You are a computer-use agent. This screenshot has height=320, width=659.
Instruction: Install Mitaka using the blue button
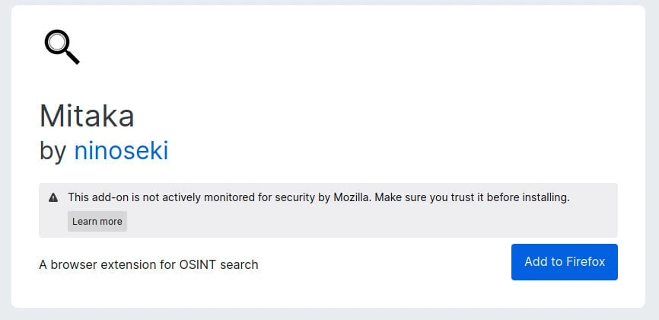tap(564, 261)
